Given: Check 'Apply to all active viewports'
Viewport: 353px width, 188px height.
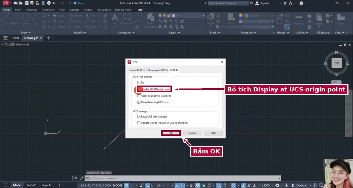Looking at the screenshot, I should tap(139, 96).
